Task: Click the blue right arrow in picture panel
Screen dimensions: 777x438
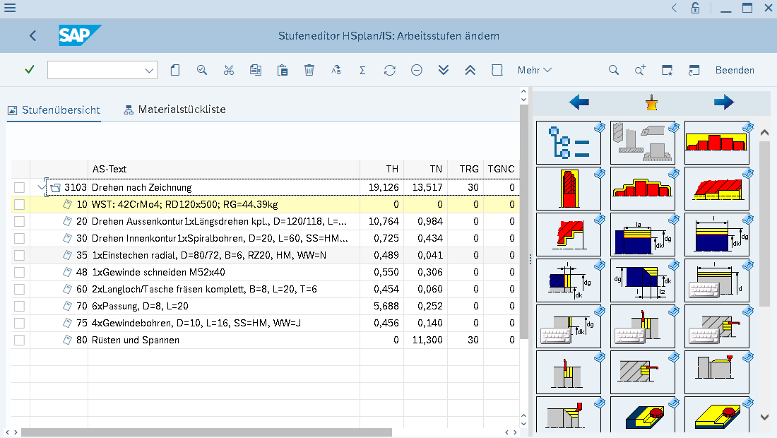Action: coord(723,102)
